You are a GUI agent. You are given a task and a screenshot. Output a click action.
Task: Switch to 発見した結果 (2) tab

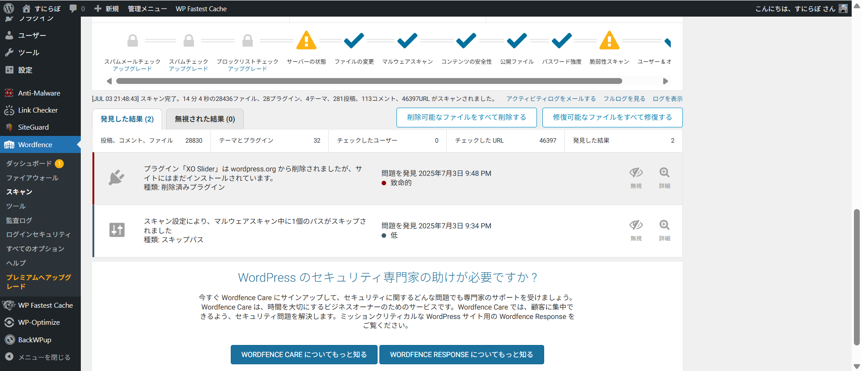click(x=127, y=119)
